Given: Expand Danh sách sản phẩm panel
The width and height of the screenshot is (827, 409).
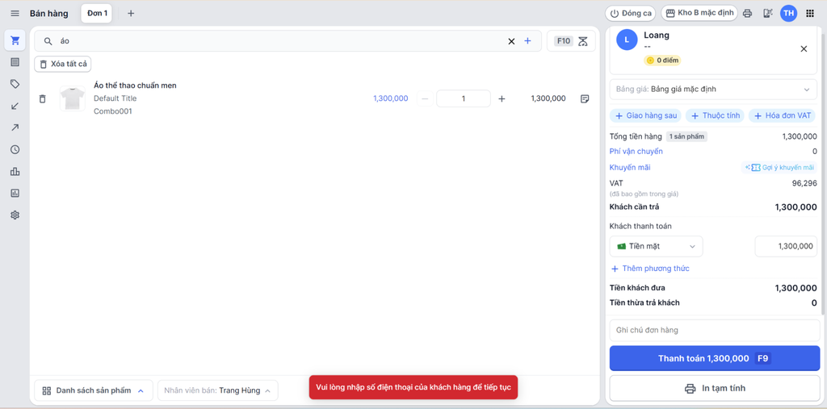Looking at the screenshot, I should point(93,390).
